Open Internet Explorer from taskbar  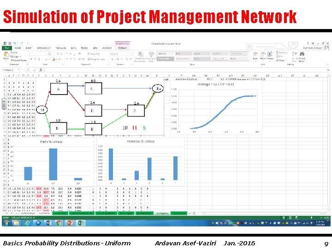(27, 223)
